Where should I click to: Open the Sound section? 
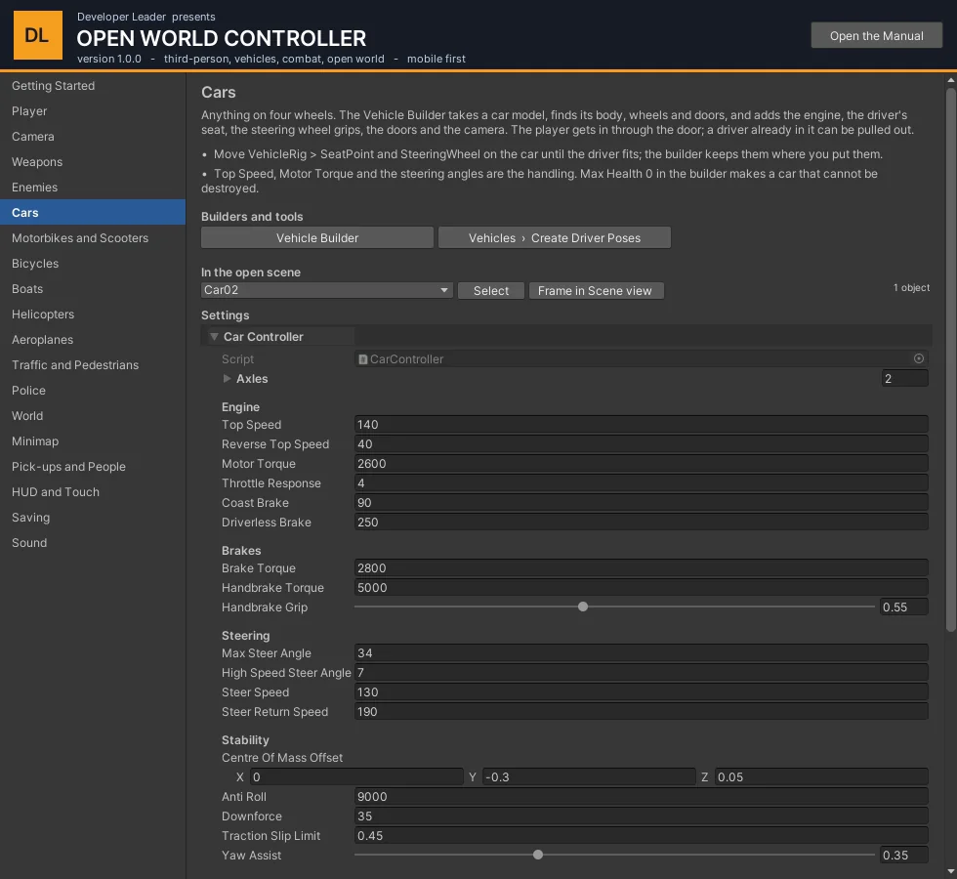point(93,543)
